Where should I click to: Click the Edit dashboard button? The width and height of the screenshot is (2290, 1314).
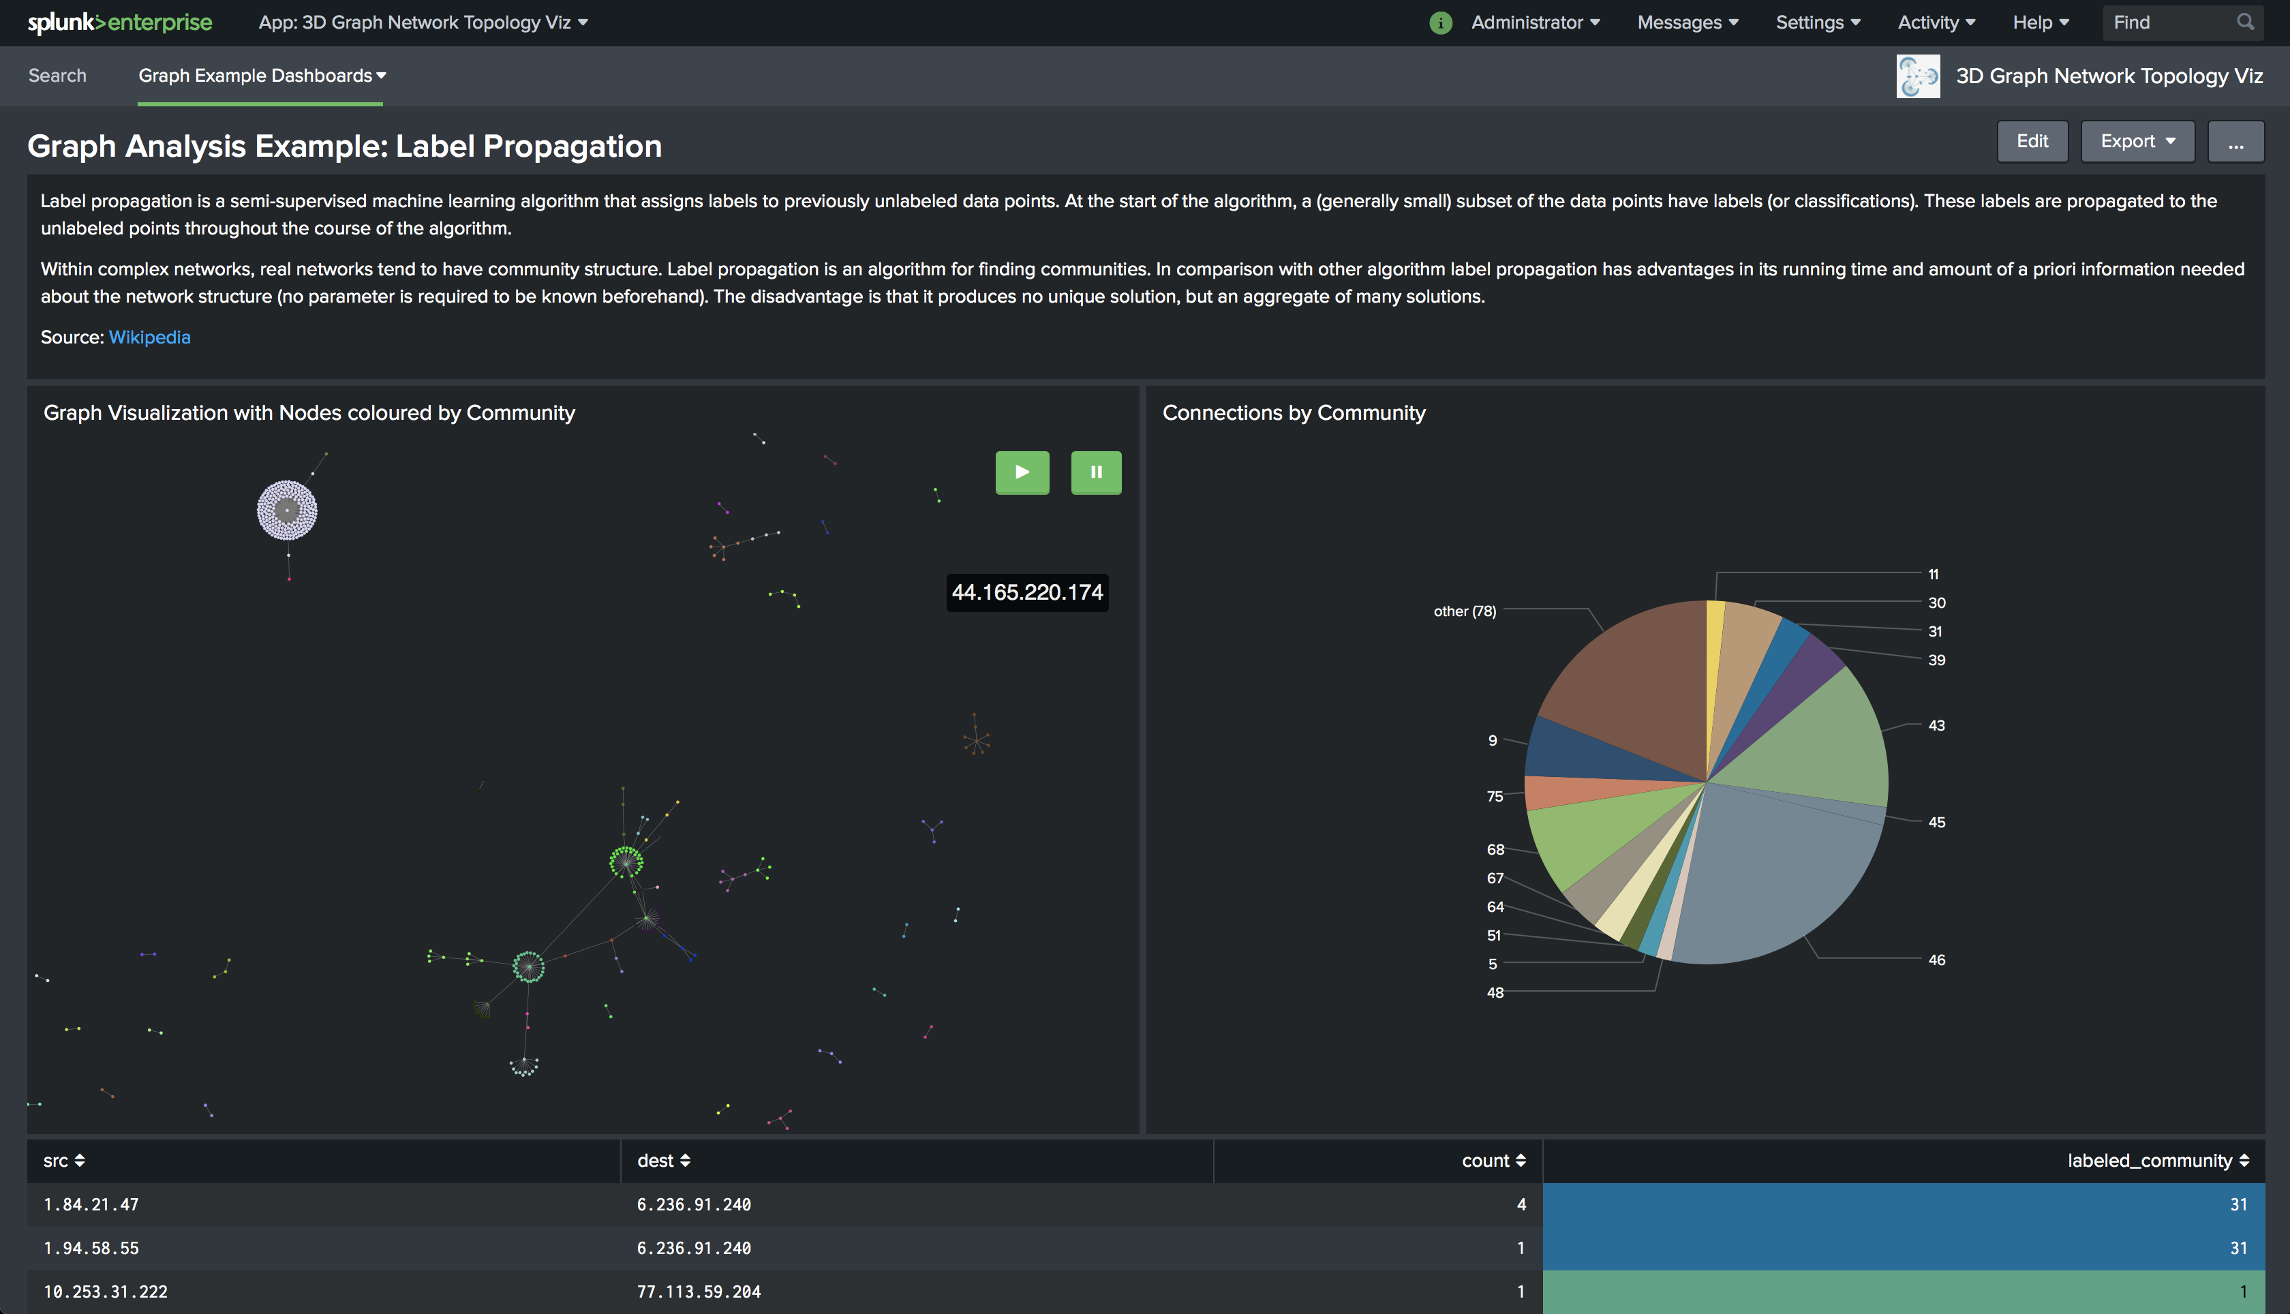point(2032,142)
